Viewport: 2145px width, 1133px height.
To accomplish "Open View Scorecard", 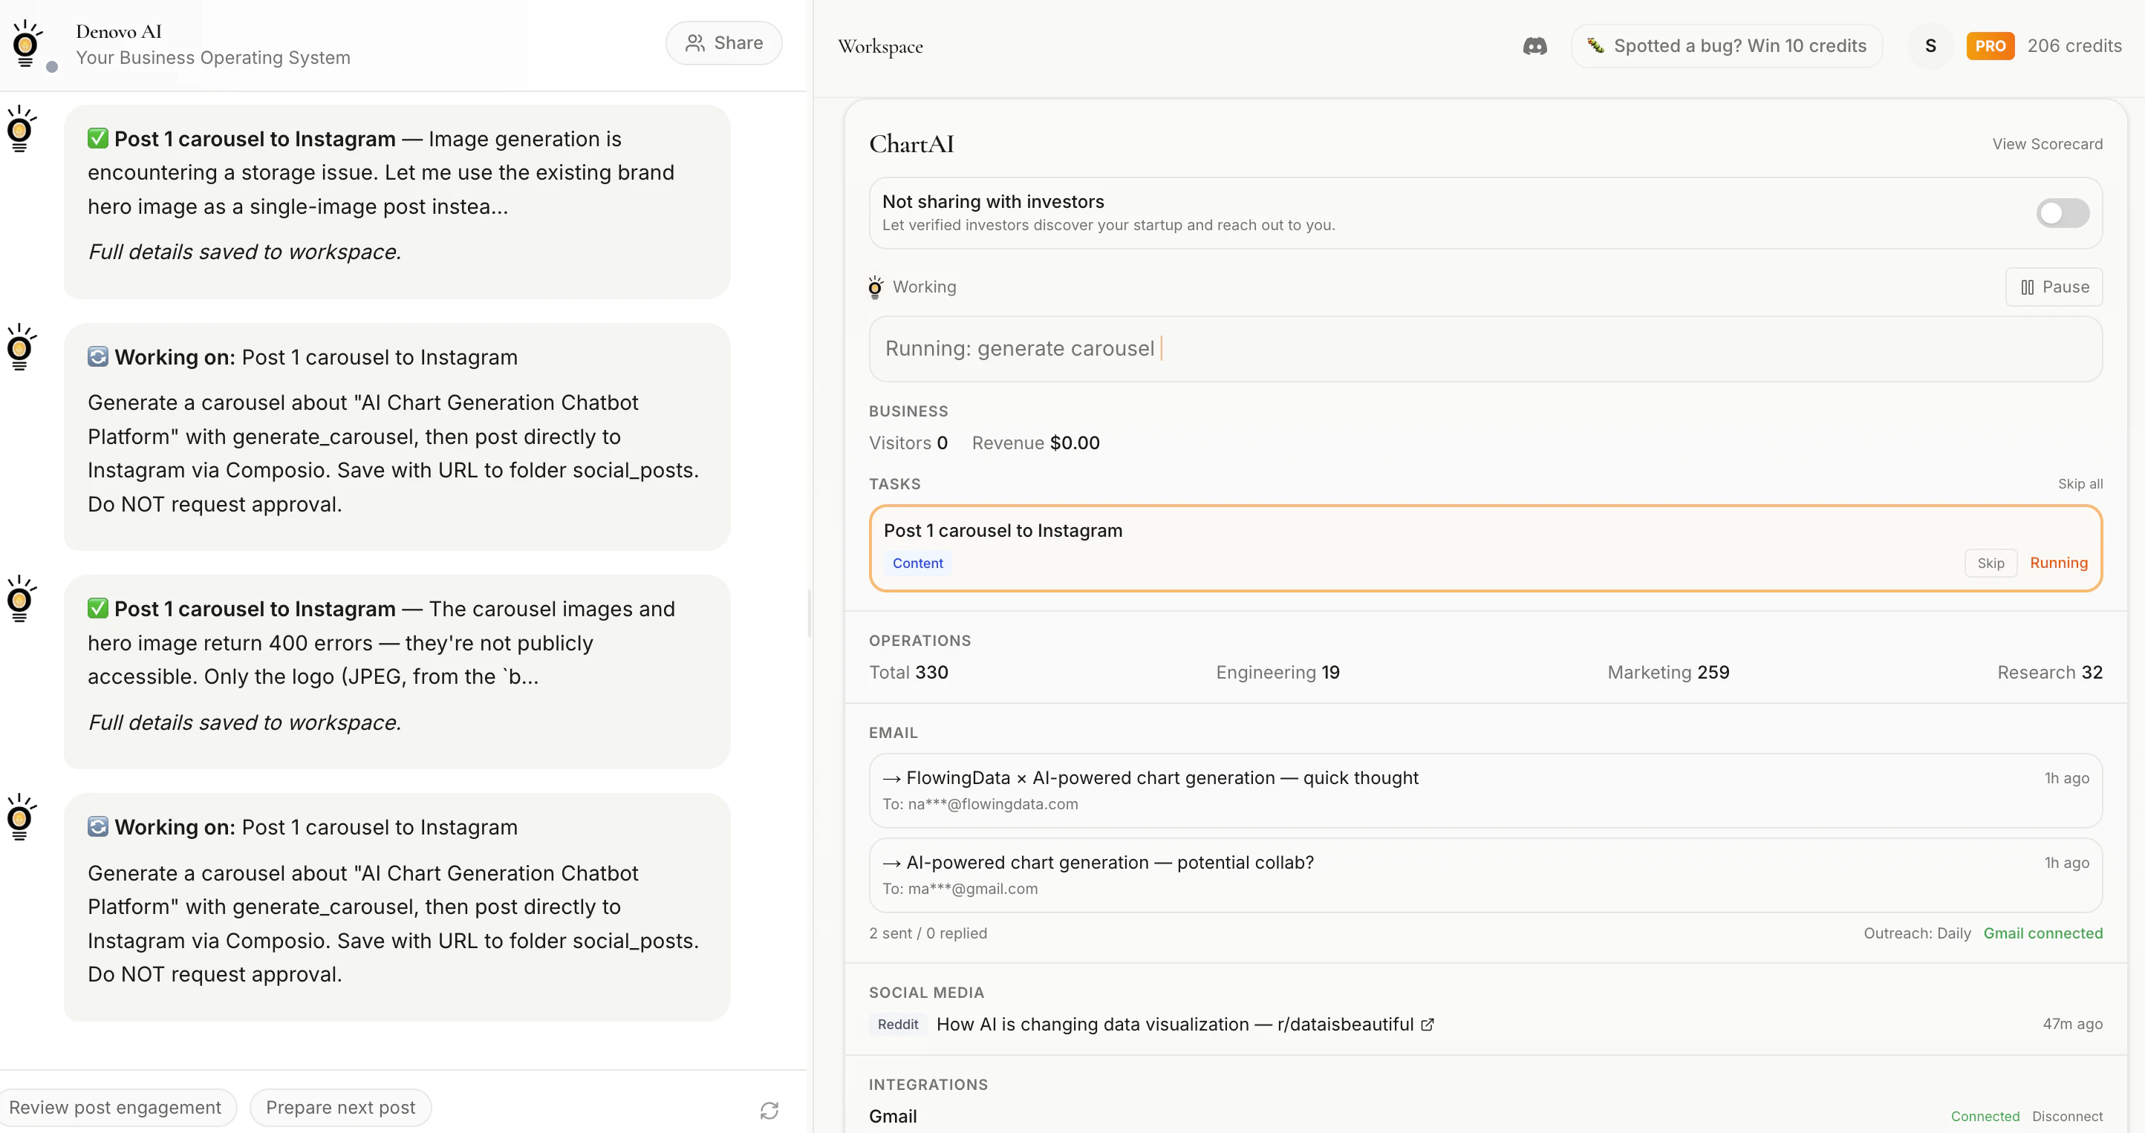I will point(2048,143).
